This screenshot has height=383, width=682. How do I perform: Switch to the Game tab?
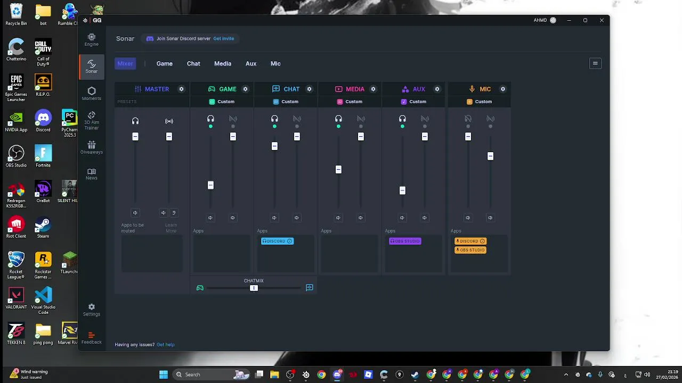point(165,63)
